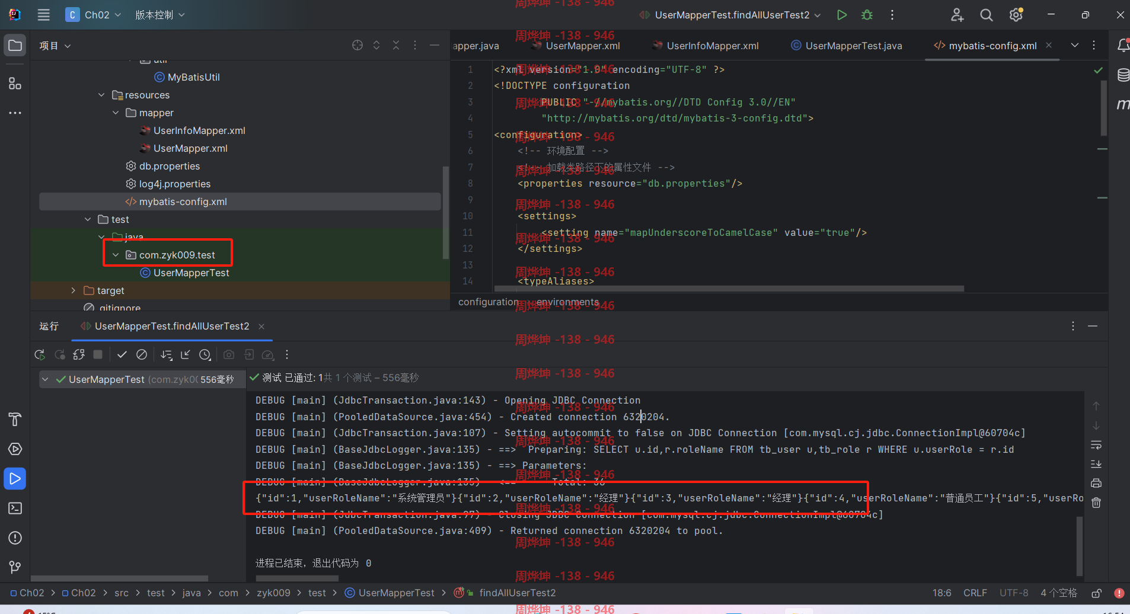Toggle show ignored tests icon
Image resolution: width=1130 pixels, height=614 pixels.
(x=142, y=354)
